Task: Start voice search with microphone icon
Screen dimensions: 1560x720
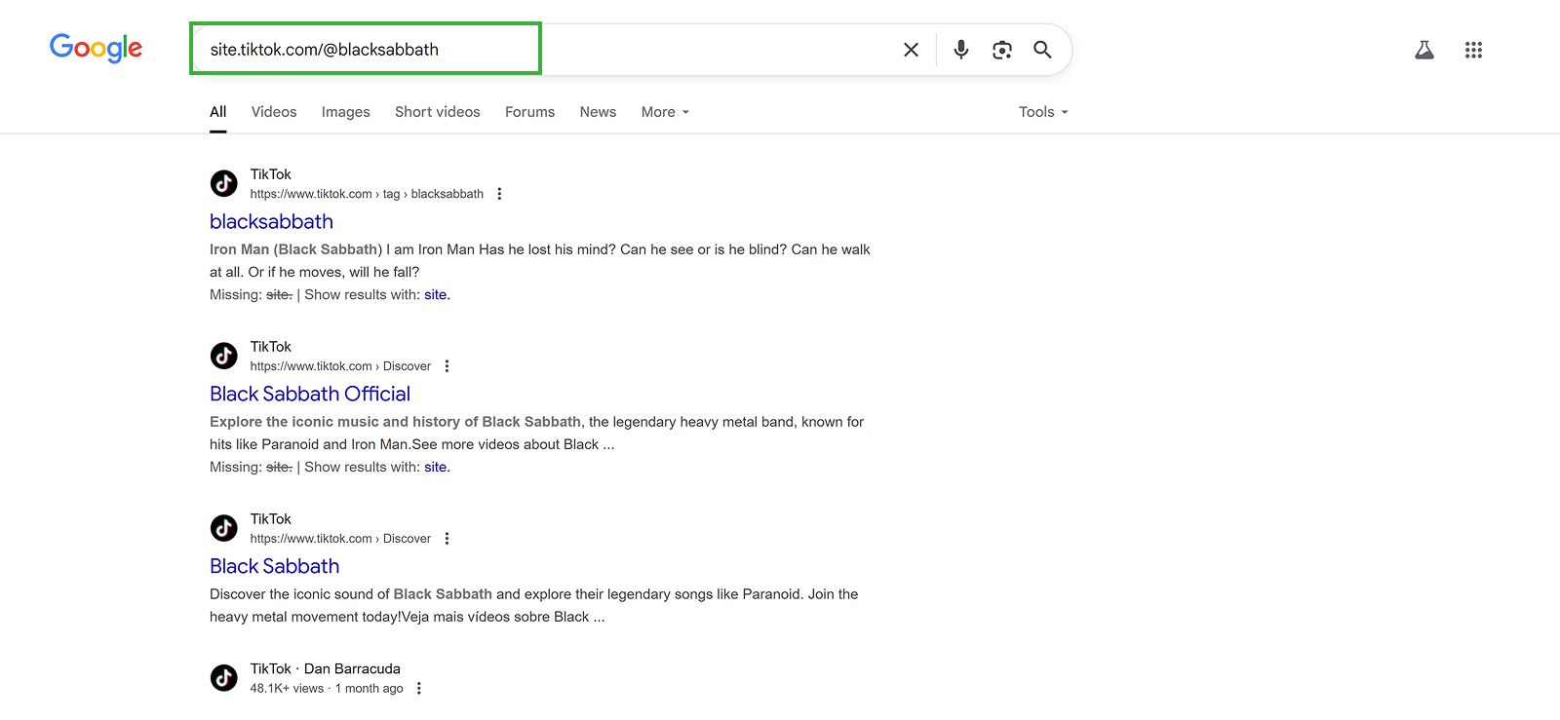Action: click(961, 50)
